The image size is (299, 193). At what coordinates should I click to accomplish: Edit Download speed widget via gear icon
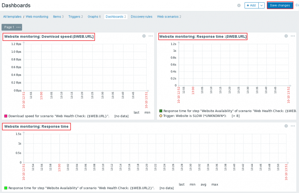coord(144,36)
